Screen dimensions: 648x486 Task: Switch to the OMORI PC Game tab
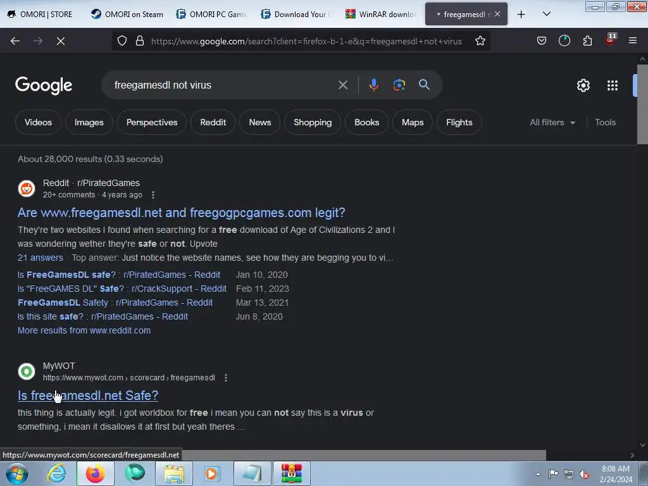[x=212, y=15]
